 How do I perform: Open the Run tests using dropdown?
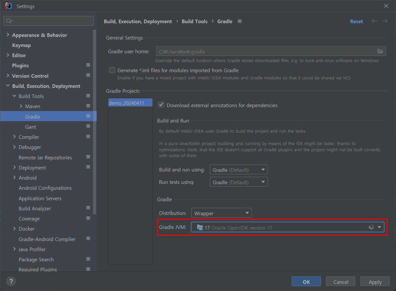click(239, 182)
